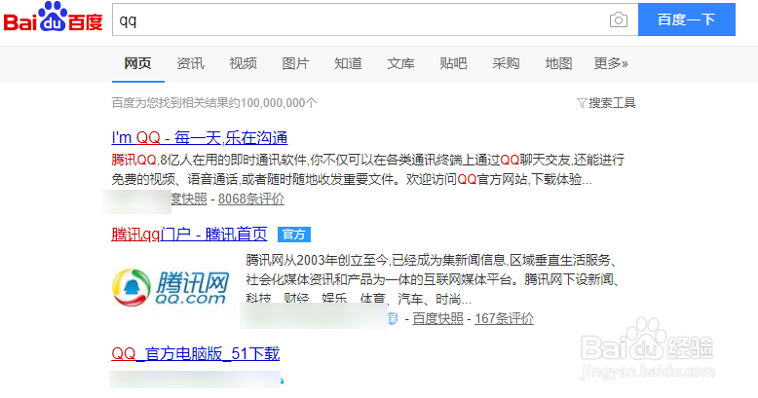758x398 pixels.
Task: Click the 腾讯网 QQ.com logo thumbnail
Action: tap(171, 288)
